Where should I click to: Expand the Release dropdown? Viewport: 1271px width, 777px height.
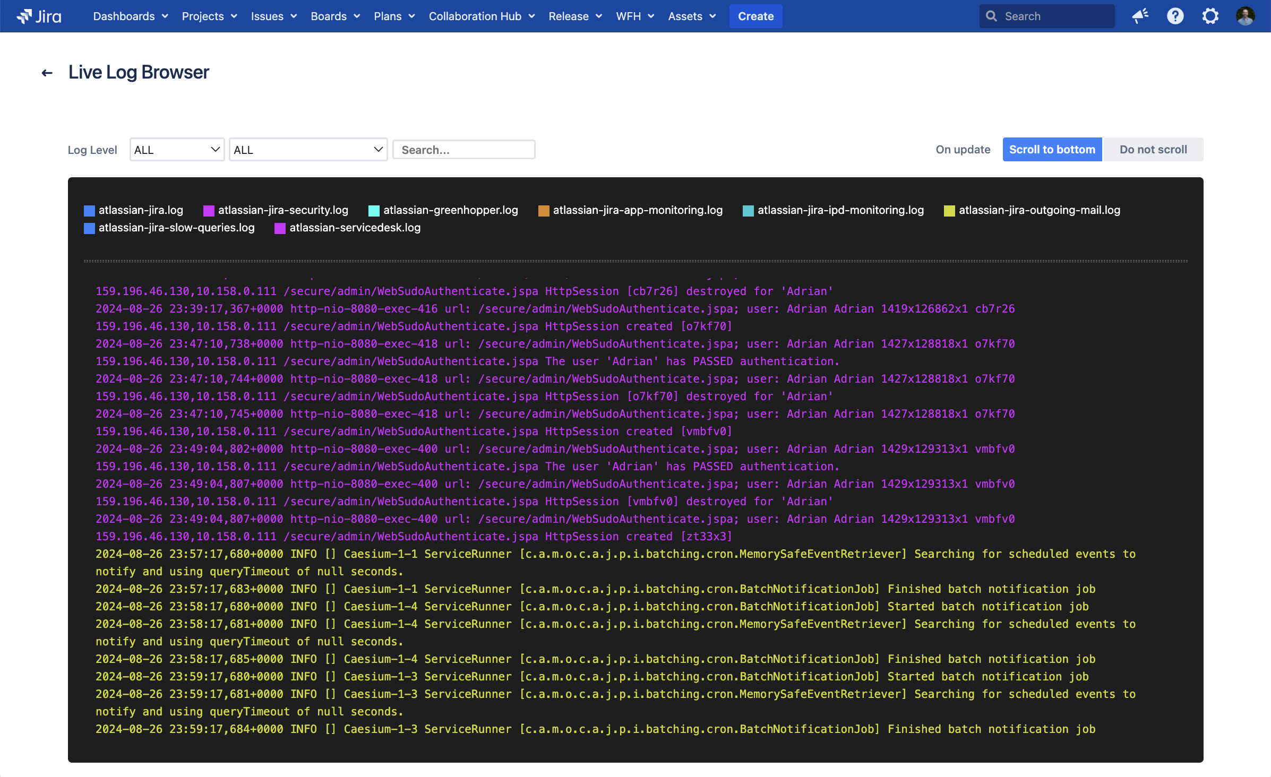coord(575,16)
